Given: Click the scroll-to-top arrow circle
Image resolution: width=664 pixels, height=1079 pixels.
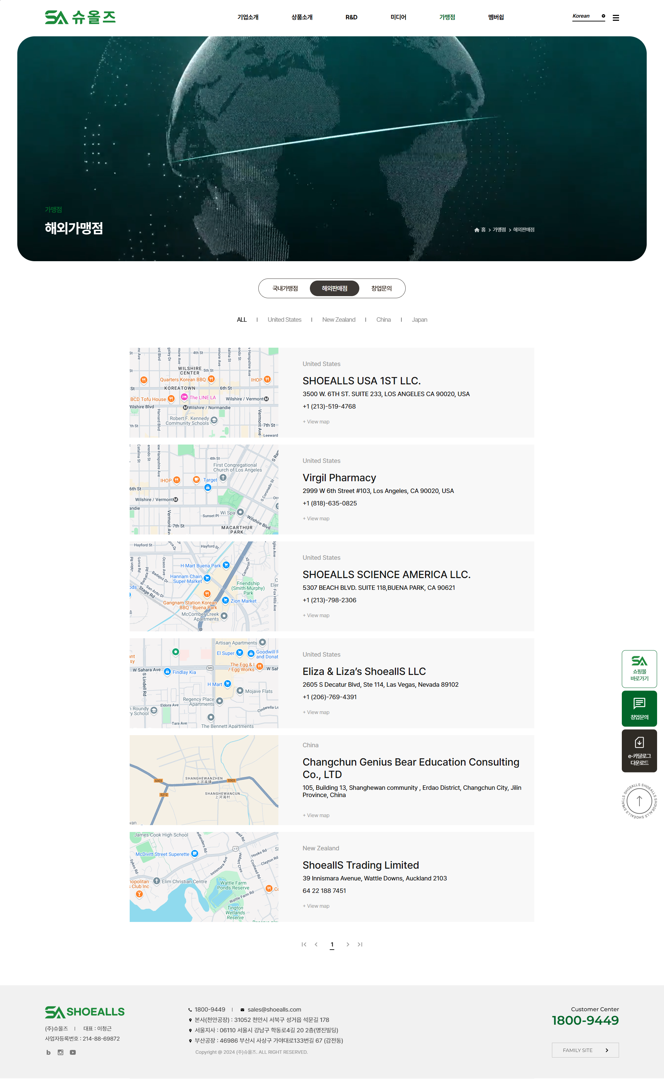Looking at the screenshot, I should [639, 801].
